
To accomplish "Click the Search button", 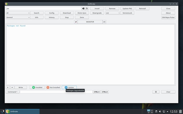I will click(x=37, y=13).
